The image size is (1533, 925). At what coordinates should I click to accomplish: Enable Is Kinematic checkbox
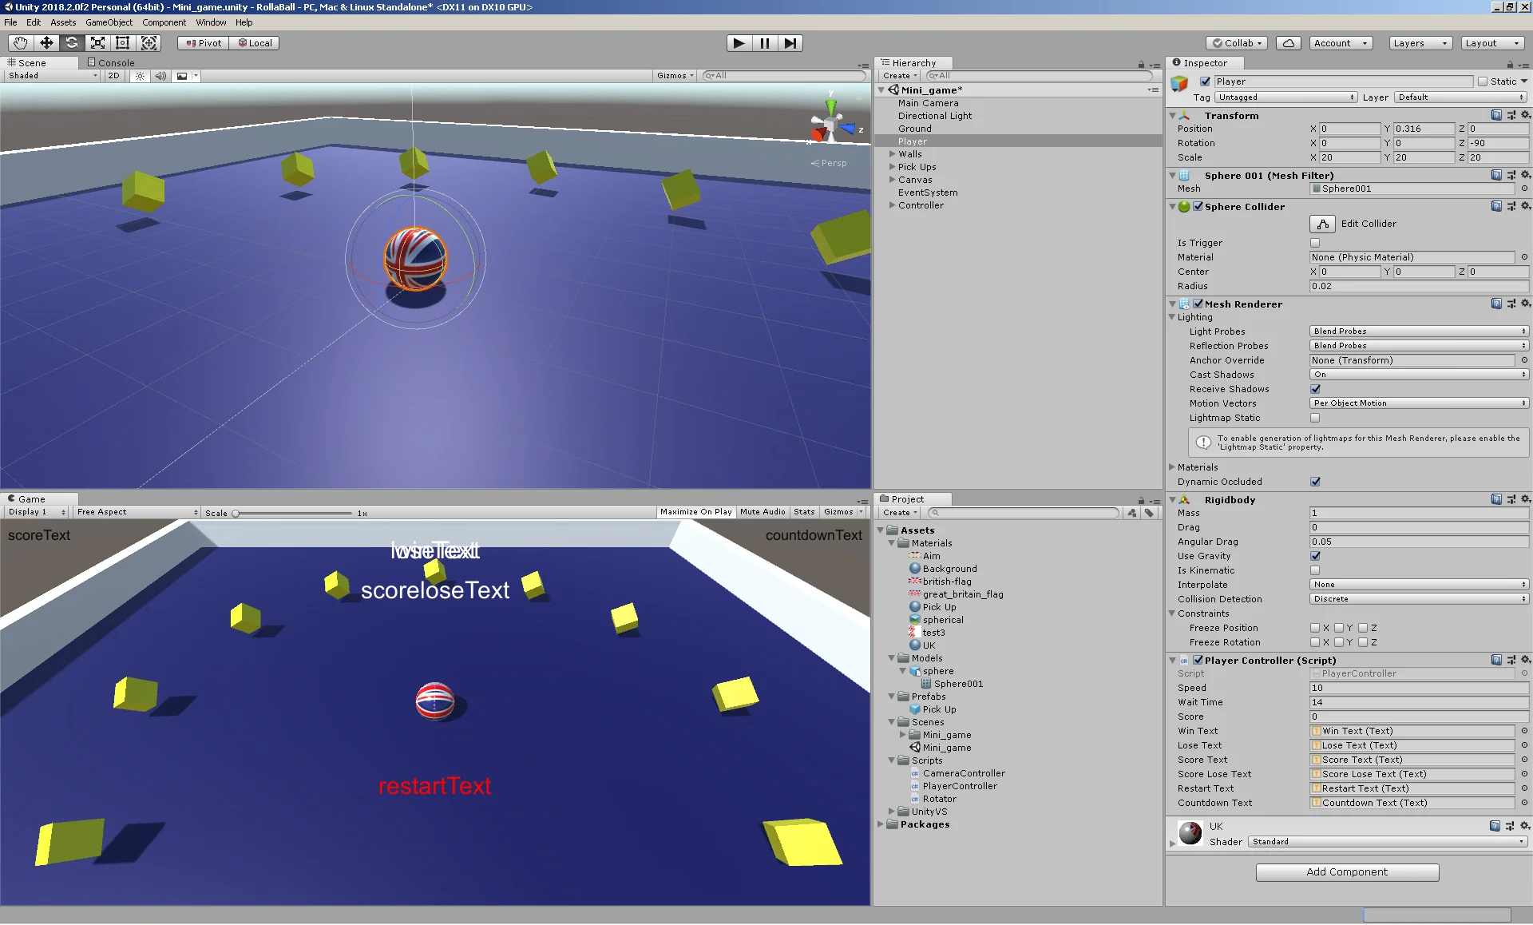(x=1315, y=570)
